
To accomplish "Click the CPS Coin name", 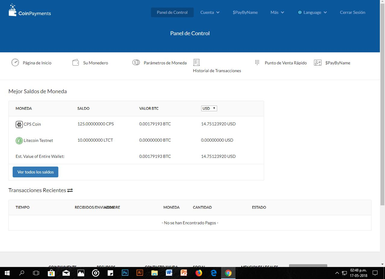I will click(32, 124).
